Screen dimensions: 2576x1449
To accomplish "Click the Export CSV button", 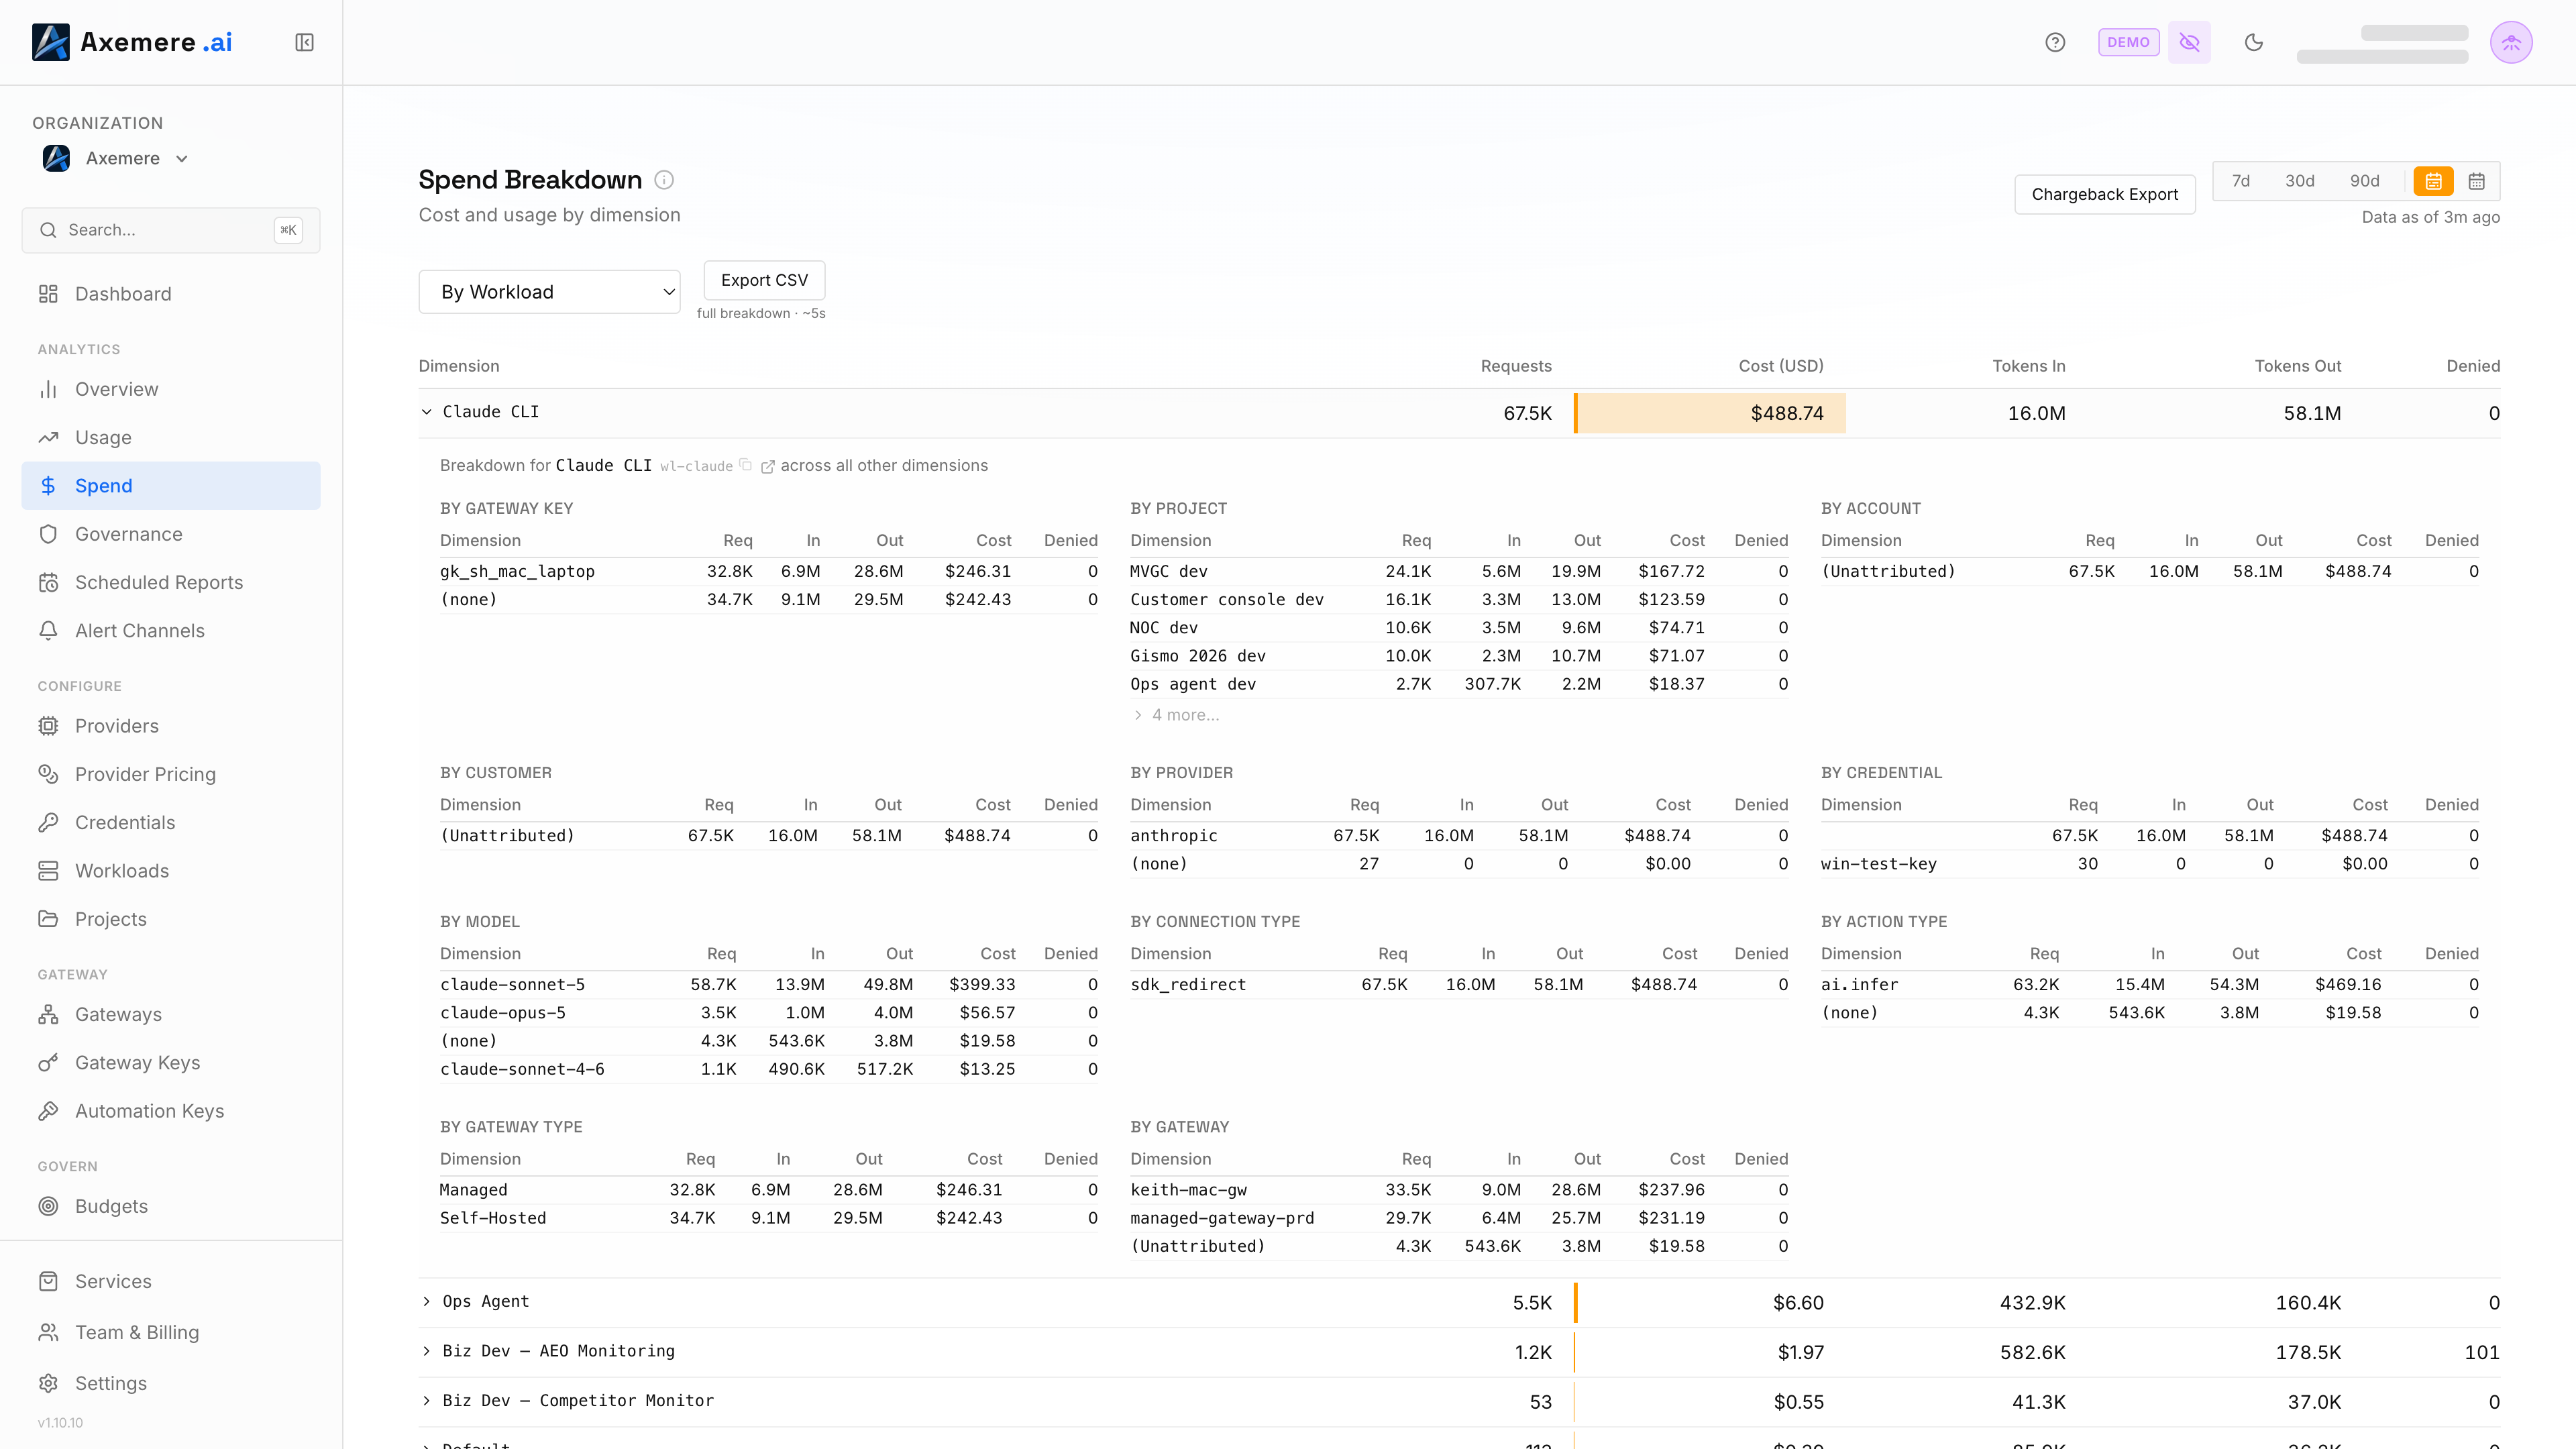I will click(764, 280).
